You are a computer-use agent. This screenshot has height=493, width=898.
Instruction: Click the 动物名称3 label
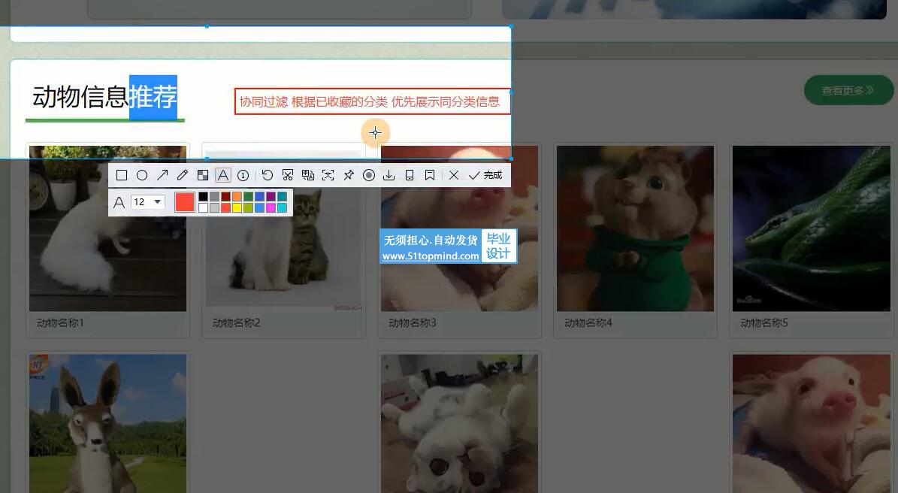[x=413, y=323]
